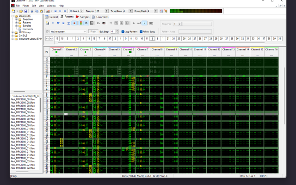The image size is (296, 185).
Task: Click the pattern editor vertical scrollbar
Action: [284, 96]
